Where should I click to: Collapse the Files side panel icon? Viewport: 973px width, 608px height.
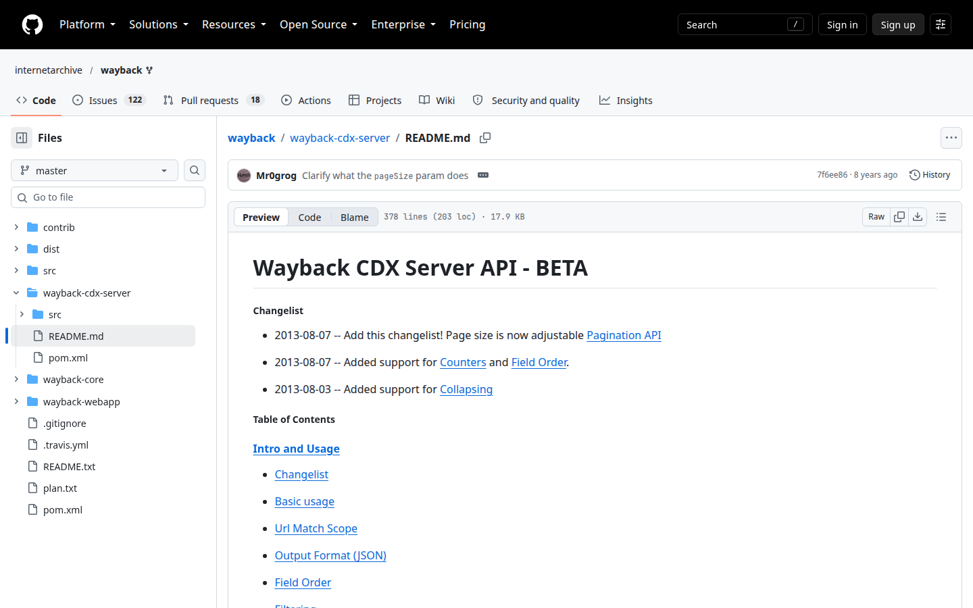coord(22,138)
